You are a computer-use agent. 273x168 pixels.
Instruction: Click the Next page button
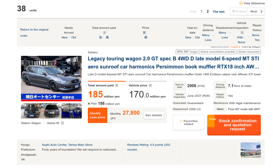pos(256,11)
